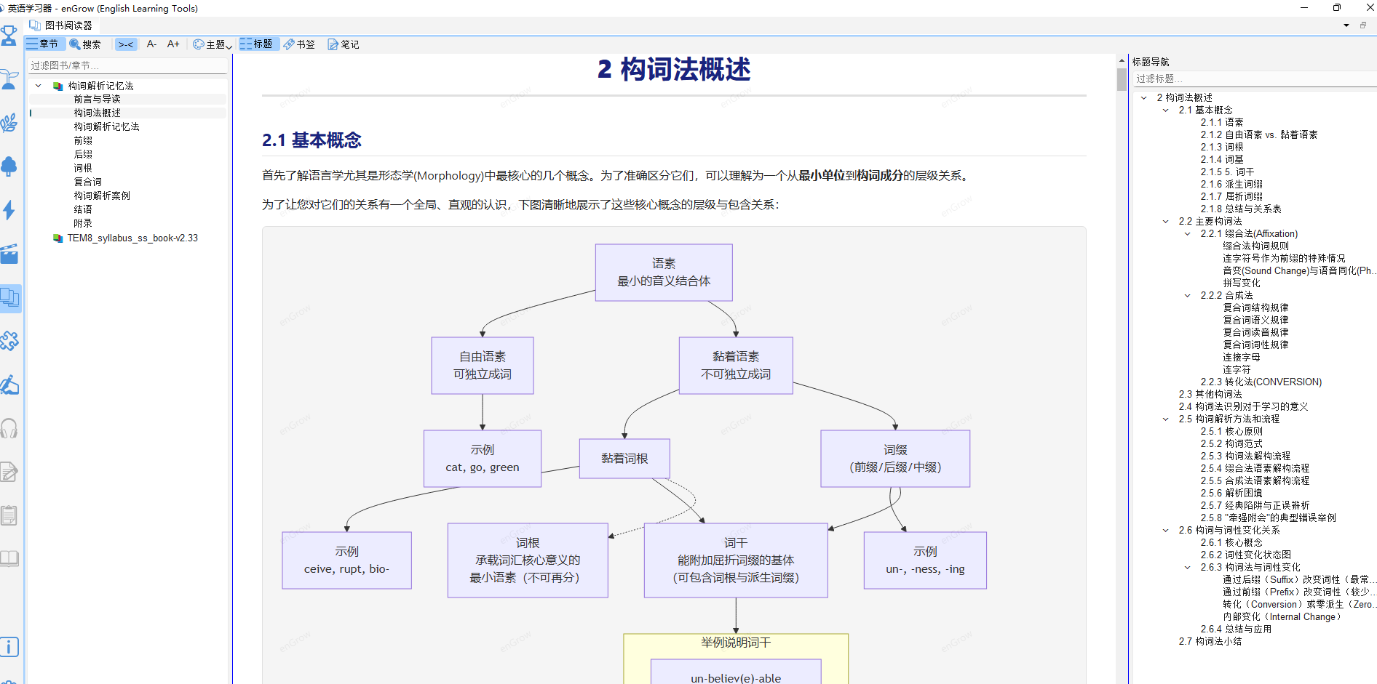Screen dimensions: 1377x684
Task: Select chapter 构词解析记忆法 in the tree
Action: pyautogui.click(x=107, y=126)
